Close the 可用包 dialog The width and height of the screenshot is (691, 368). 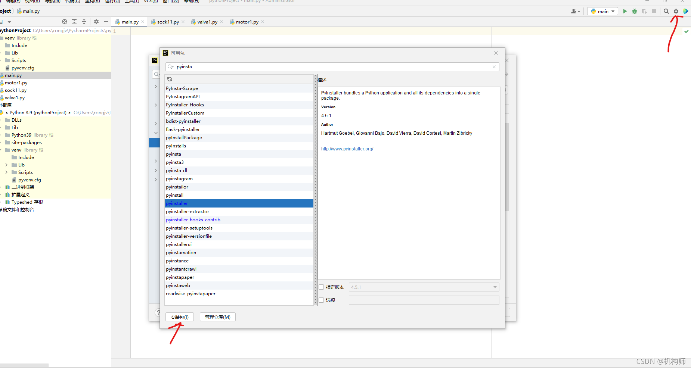[x=496, y=53]
